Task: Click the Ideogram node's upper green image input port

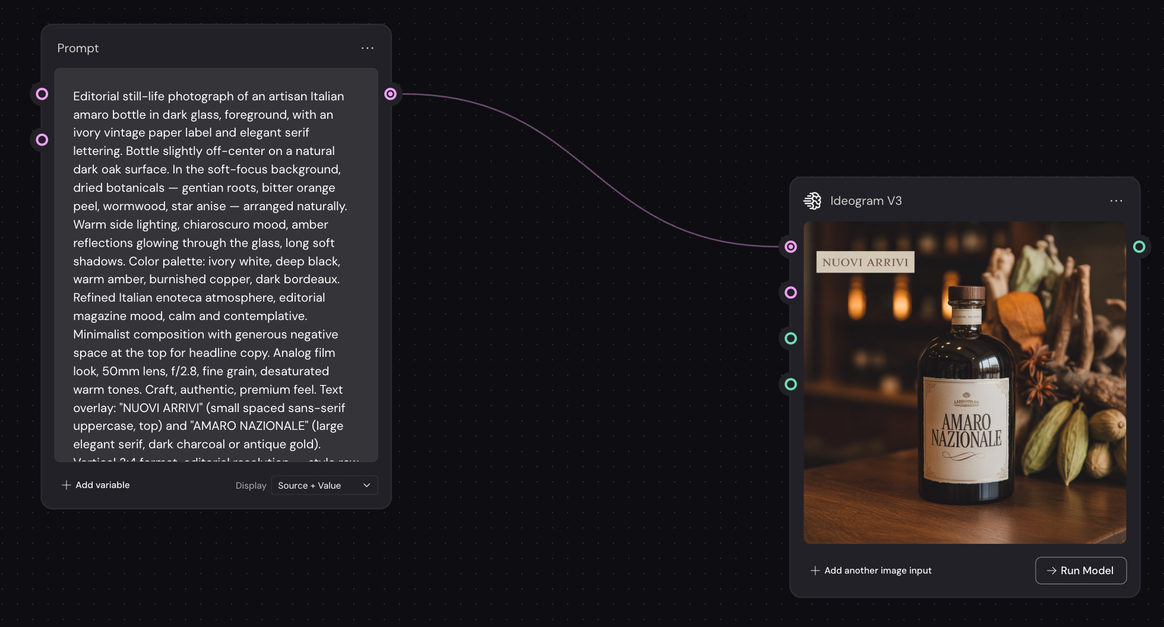Action: (790, 338)
